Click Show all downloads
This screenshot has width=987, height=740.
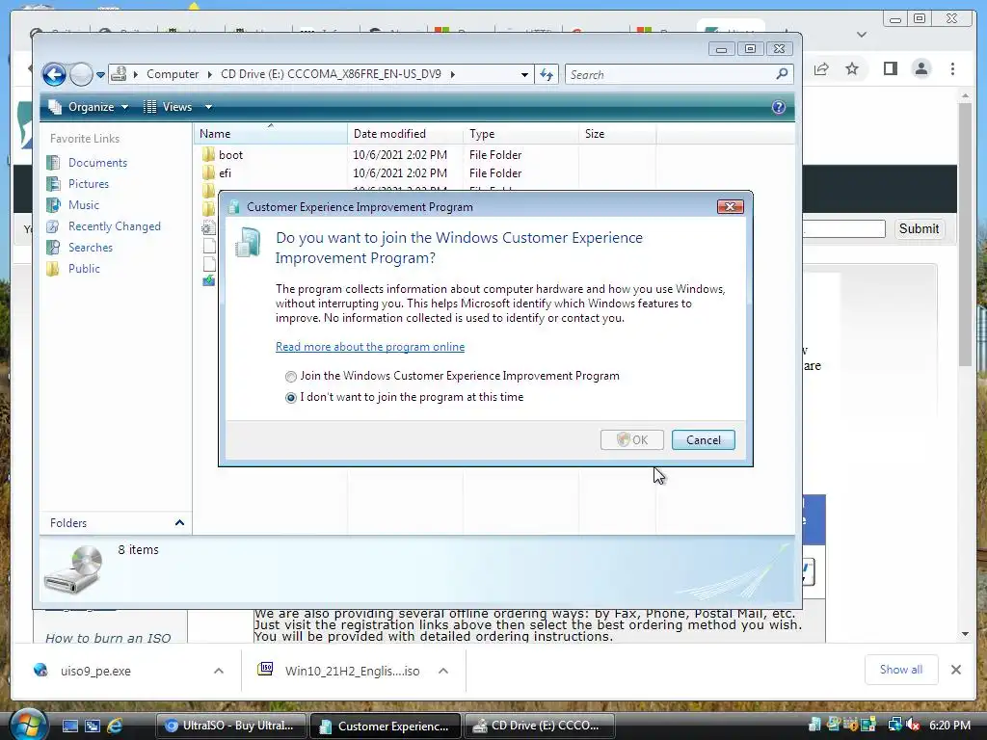(x=901, y=670)
